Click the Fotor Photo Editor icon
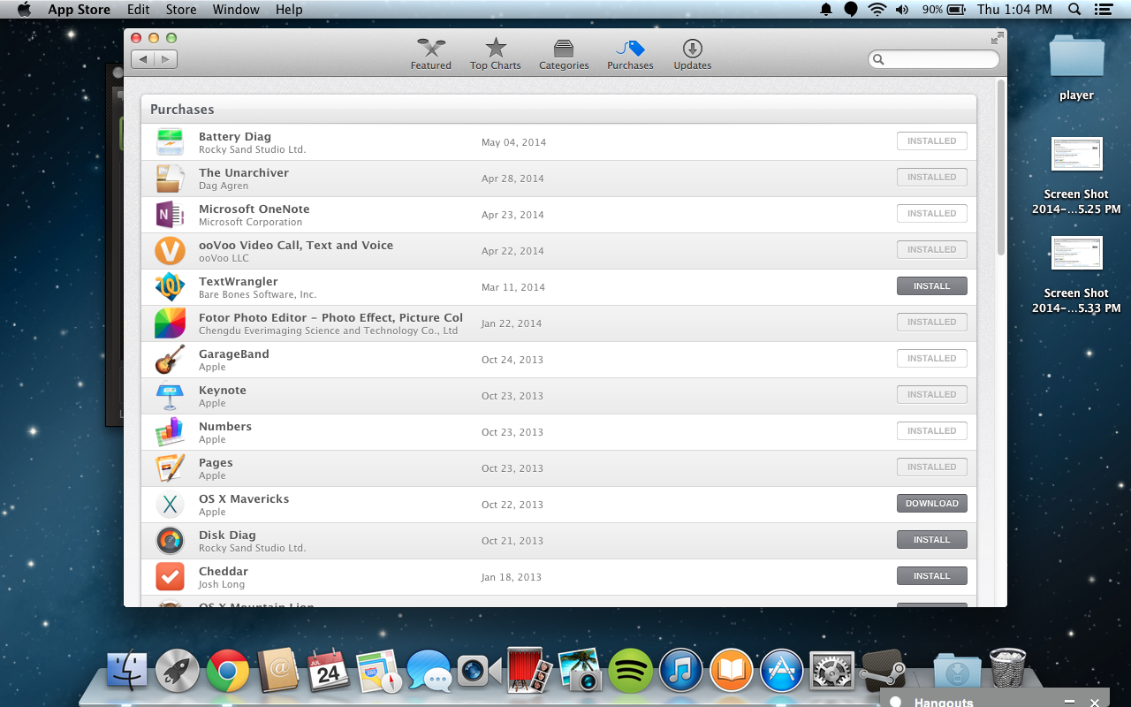The width and height of the screenshot is (1131, 707). 170,323
